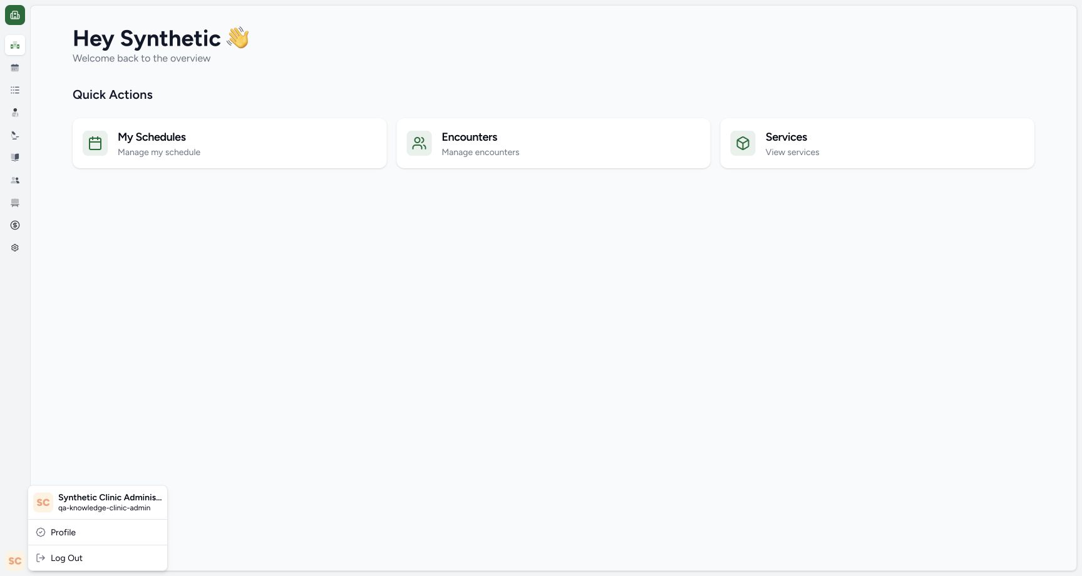Open the microscope lab icon in sidebar

(x=15, y=135)
